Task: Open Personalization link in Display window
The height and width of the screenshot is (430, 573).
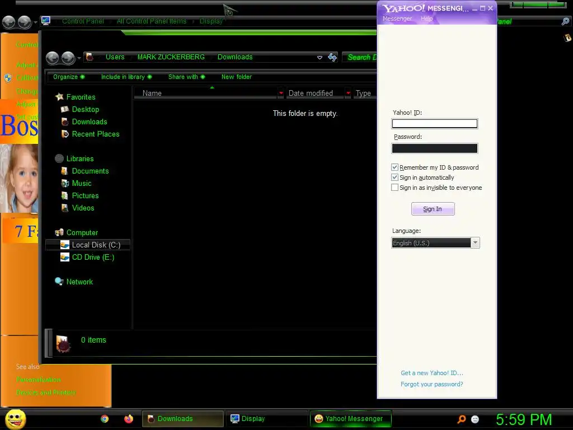Action: click(x=39, y=380)
